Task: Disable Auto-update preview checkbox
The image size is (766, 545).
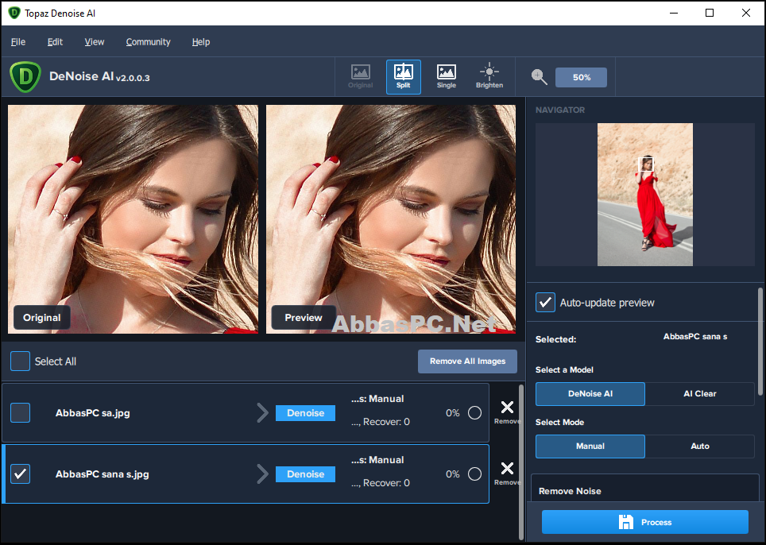Action: click(545, 302)
